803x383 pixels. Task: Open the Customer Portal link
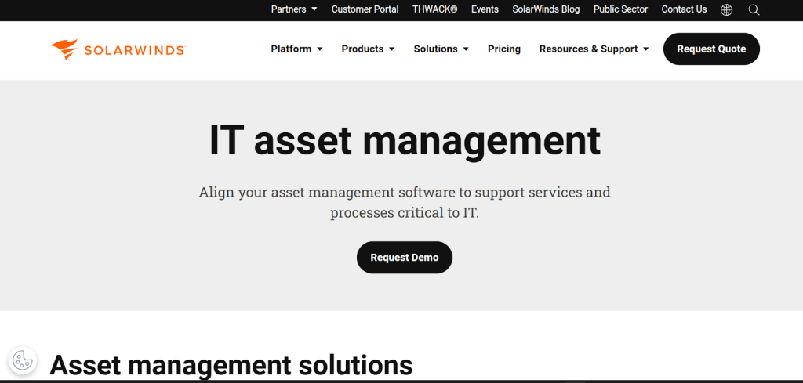[x=365, y=9]
